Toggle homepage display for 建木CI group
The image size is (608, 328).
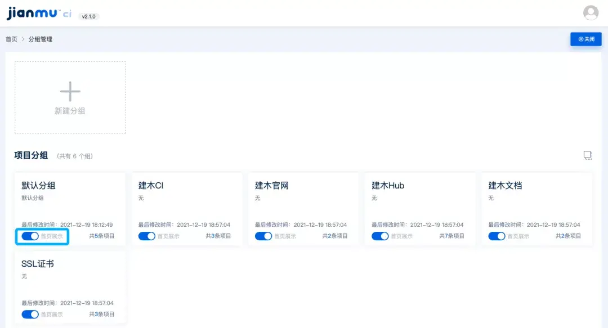147,236
